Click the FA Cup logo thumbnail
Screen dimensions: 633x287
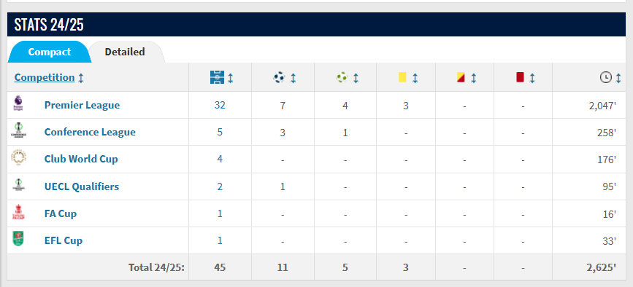point(18,212)
